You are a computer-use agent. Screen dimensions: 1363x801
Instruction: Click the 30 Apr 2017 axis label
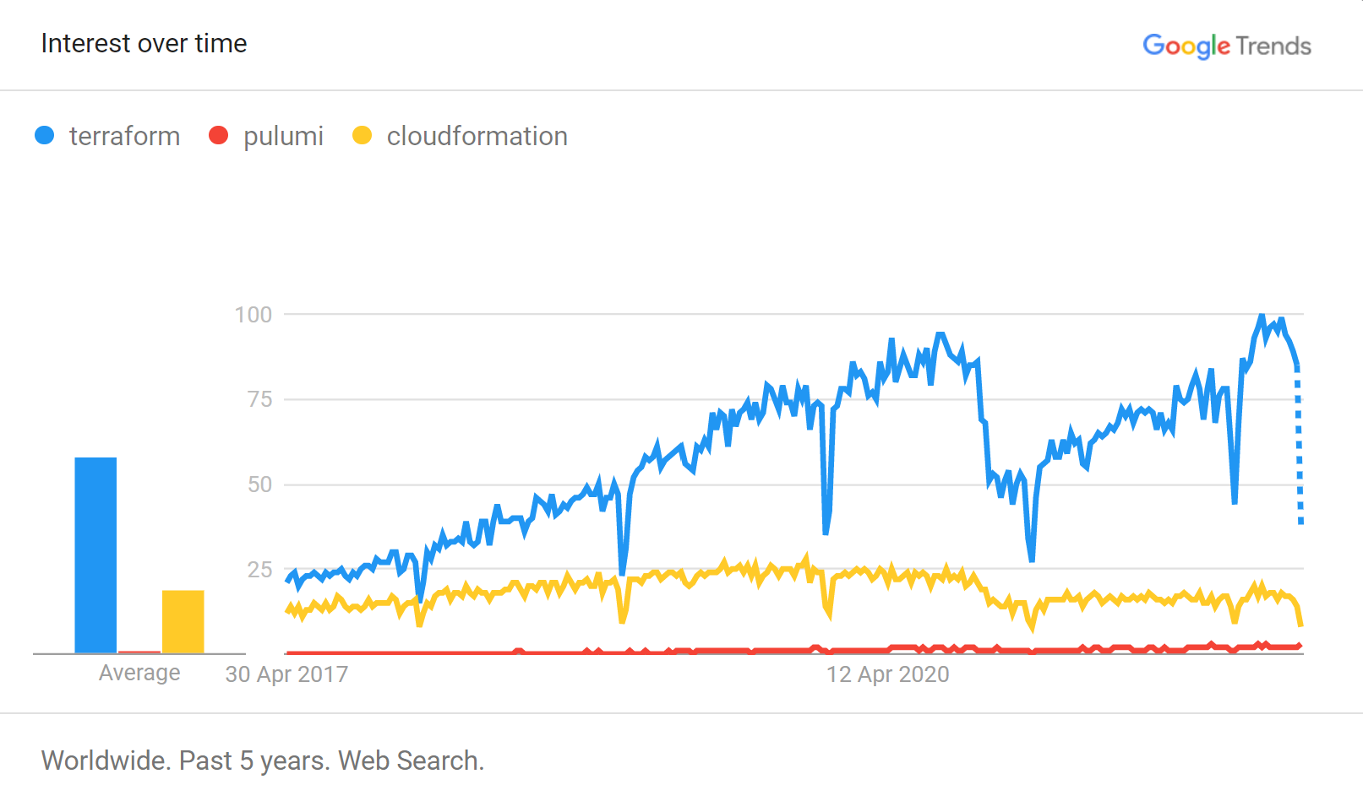pyautogui.click(x=286, y=674)
